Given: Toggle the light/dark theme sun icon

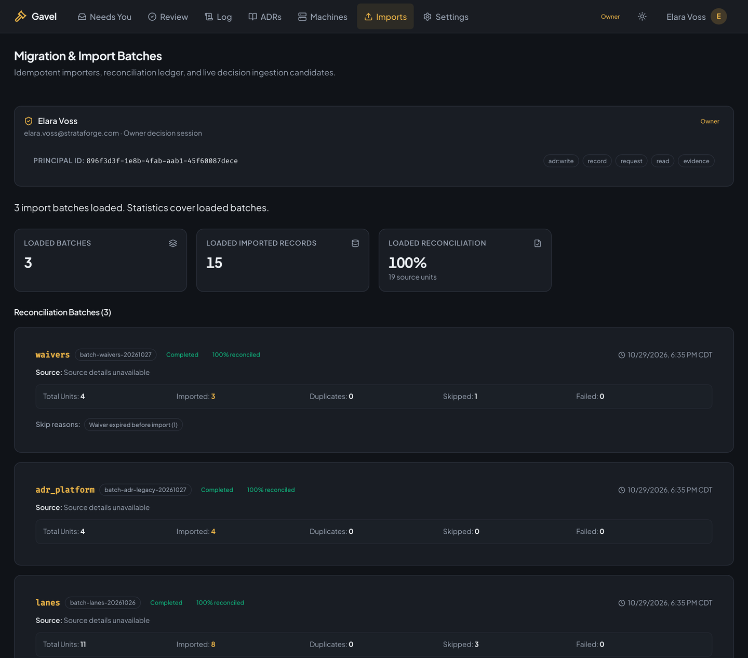Looking at the screenshot, I should [x=642, y=17].
